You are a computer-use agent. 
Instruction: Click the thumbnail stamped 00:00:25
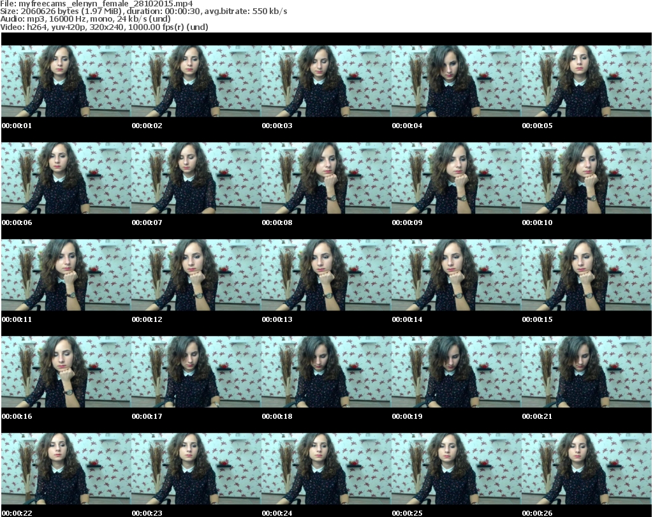[457, 469]
